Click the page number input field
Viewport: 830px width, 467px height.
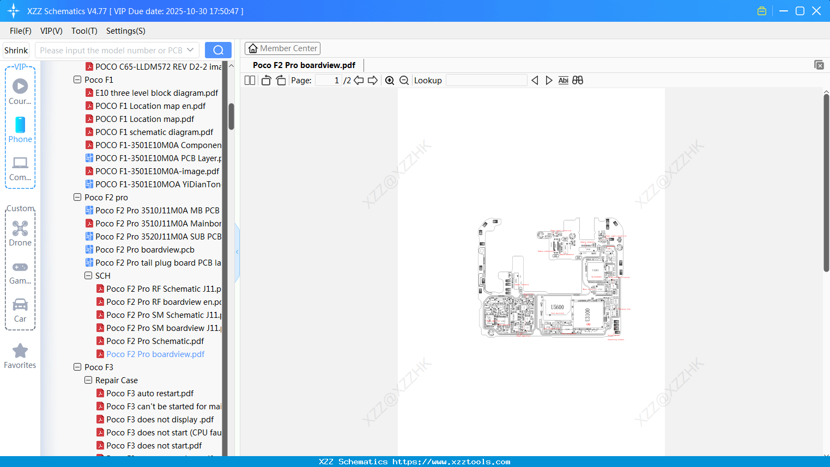pyautogui.click(x=329, y=81)
